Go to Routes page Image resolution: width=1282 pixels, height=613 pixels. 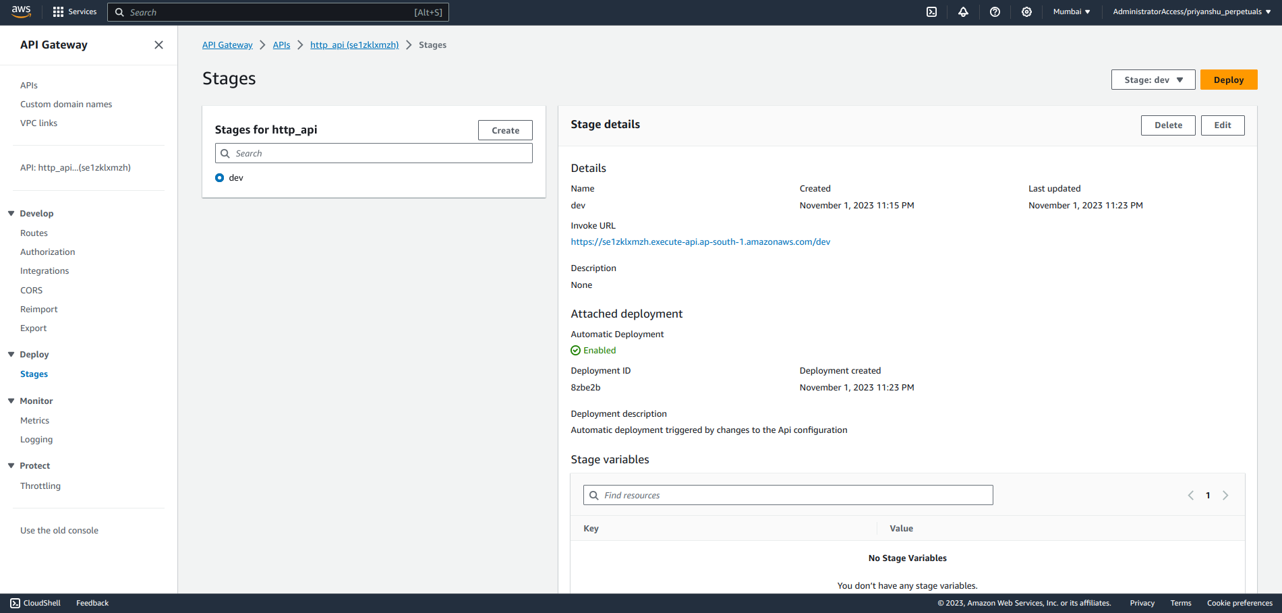tap(34, 233)
